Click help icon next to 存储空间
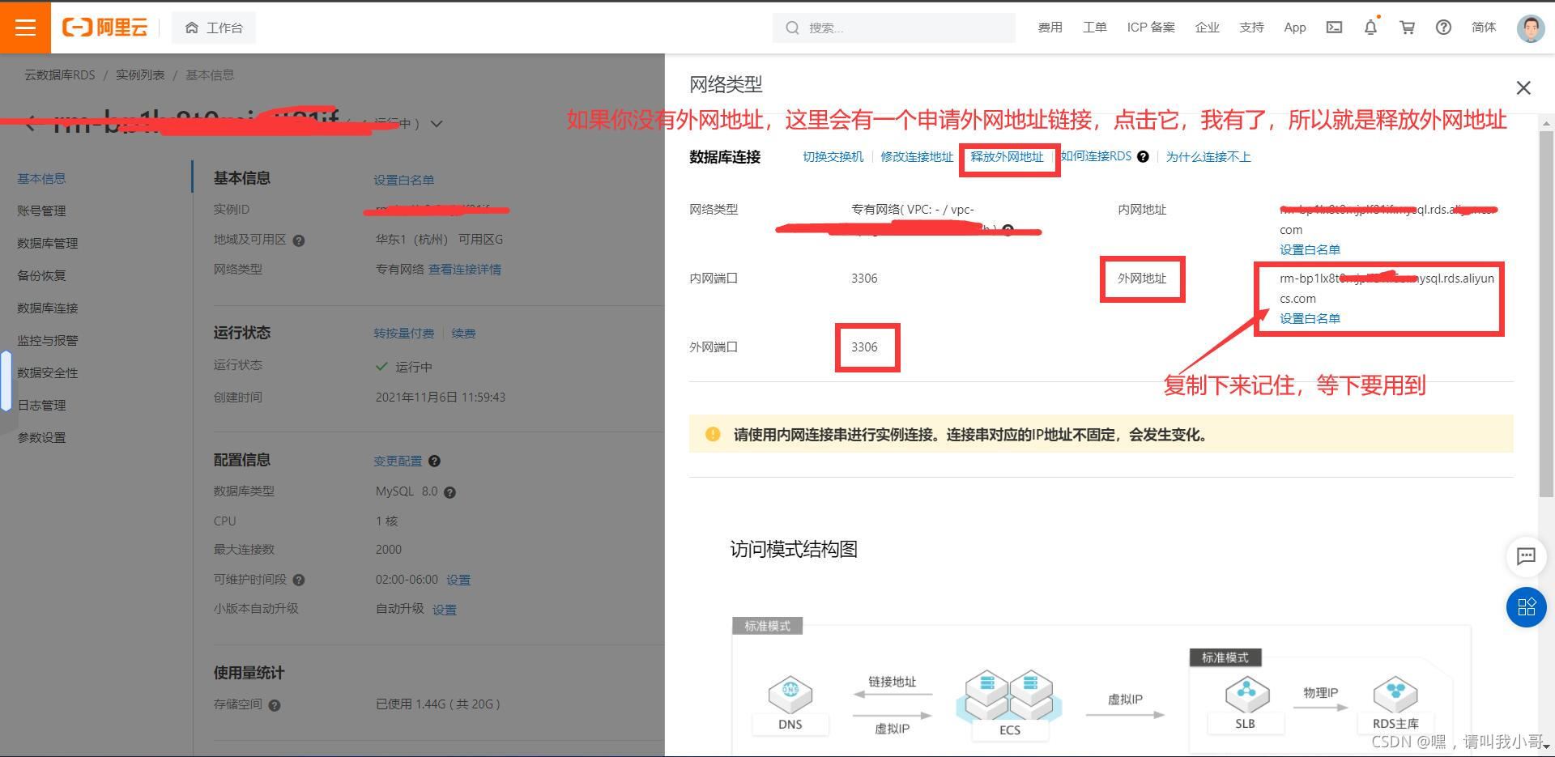The width and height of the screenshot is (1555, 757). pyautogui.click(x=274, y=705)
